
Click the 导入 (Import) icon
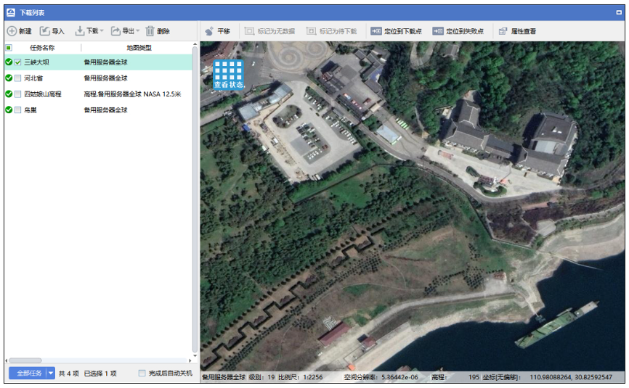pyautogui.click(x=44, y=31)
